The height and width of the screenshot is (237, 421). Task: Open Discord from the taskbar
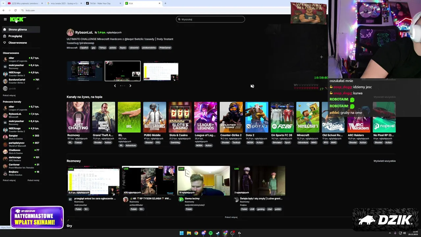pos(203,233)
